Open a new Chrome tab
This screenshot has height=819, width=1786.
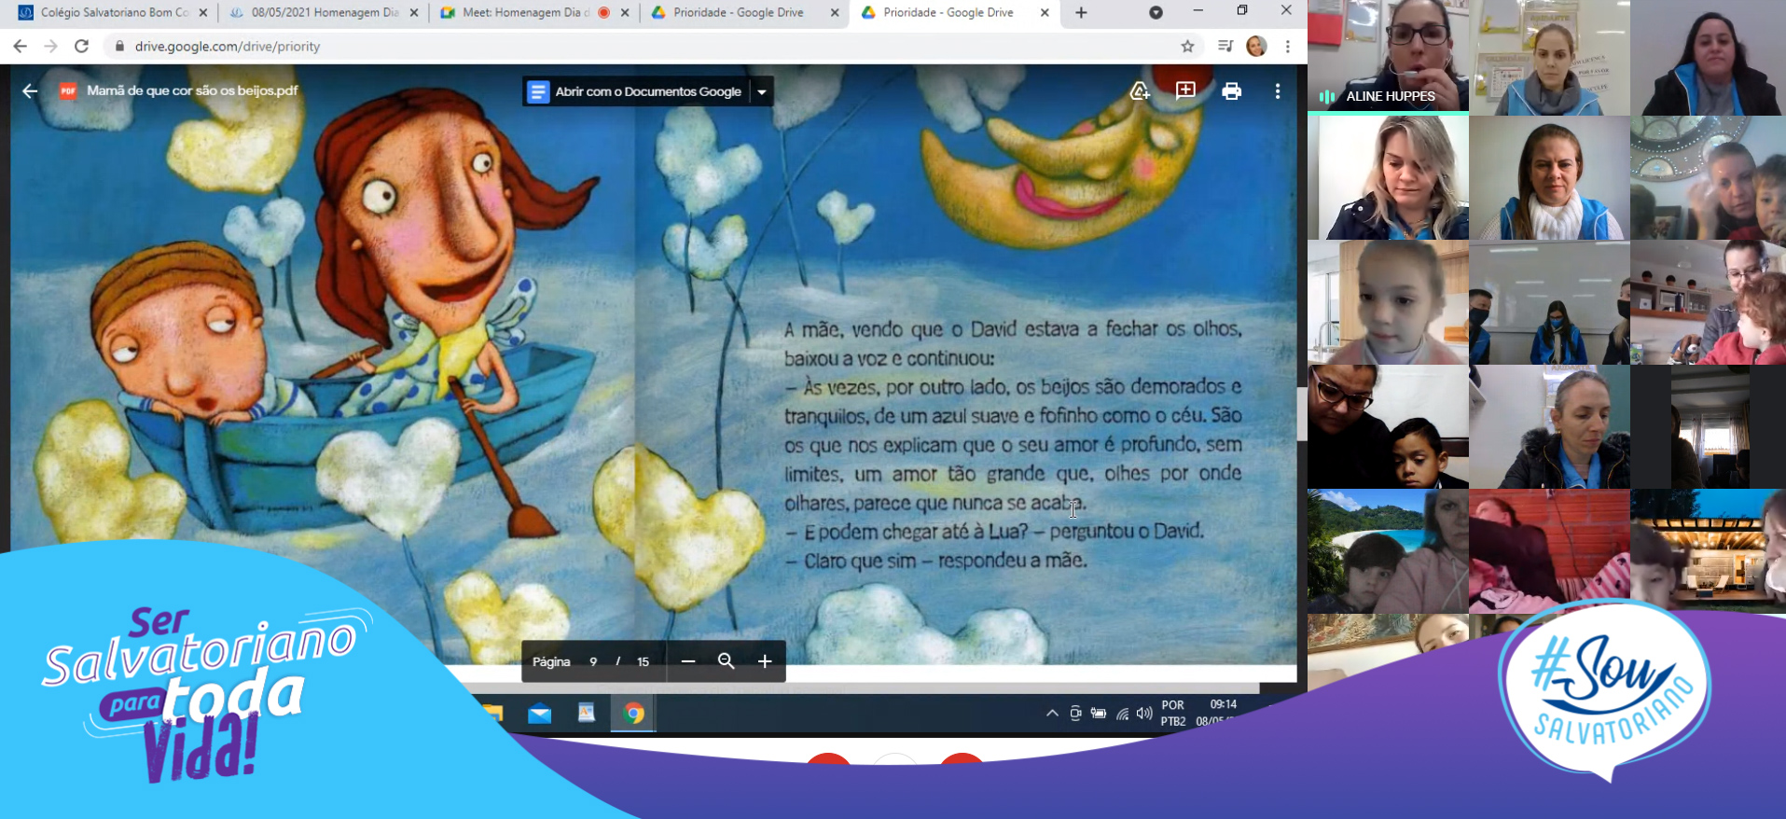(1081, 13)
